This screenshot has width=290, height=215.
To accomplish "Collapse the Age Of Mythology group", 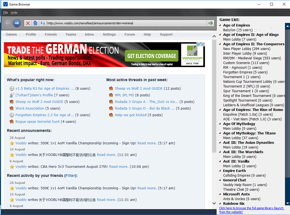I will point(220,124).
